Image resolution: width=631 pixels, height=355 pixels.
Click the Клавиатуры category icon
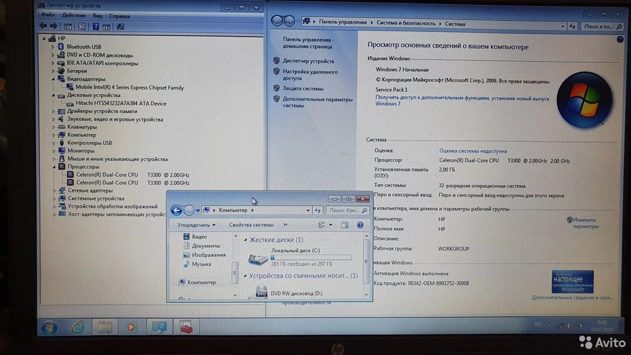pos(62,127)
